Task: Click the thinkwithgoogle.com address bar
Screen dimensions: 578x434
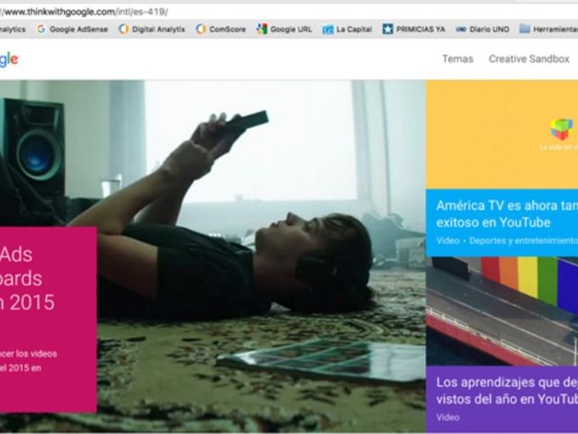Action: click(289, 13)
